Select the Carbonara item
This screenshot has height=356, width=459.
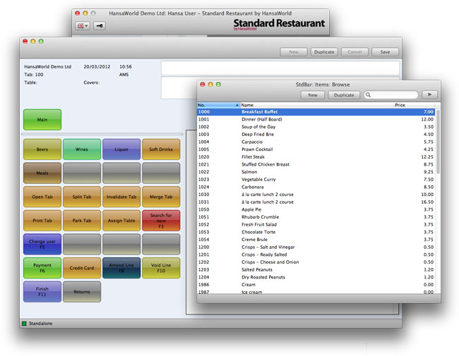(x=316, y=187)
